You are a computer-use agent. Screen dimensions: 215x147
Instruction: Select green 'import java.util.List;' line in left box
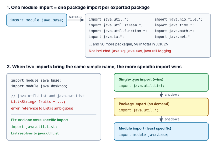34,127
